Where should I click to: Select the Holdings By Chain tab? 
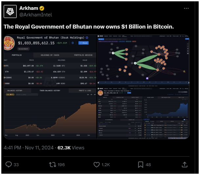(x=50, y=55)
